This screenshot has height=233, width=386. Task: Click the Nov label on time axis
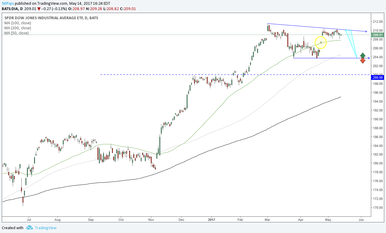pos(151,220)
